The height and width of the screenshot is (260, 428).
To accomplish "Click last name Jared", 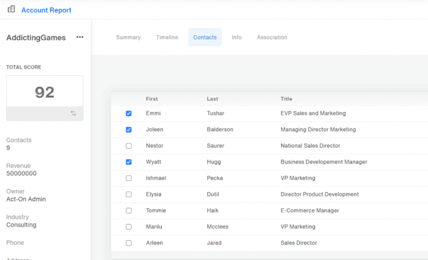I will point(214,243).
